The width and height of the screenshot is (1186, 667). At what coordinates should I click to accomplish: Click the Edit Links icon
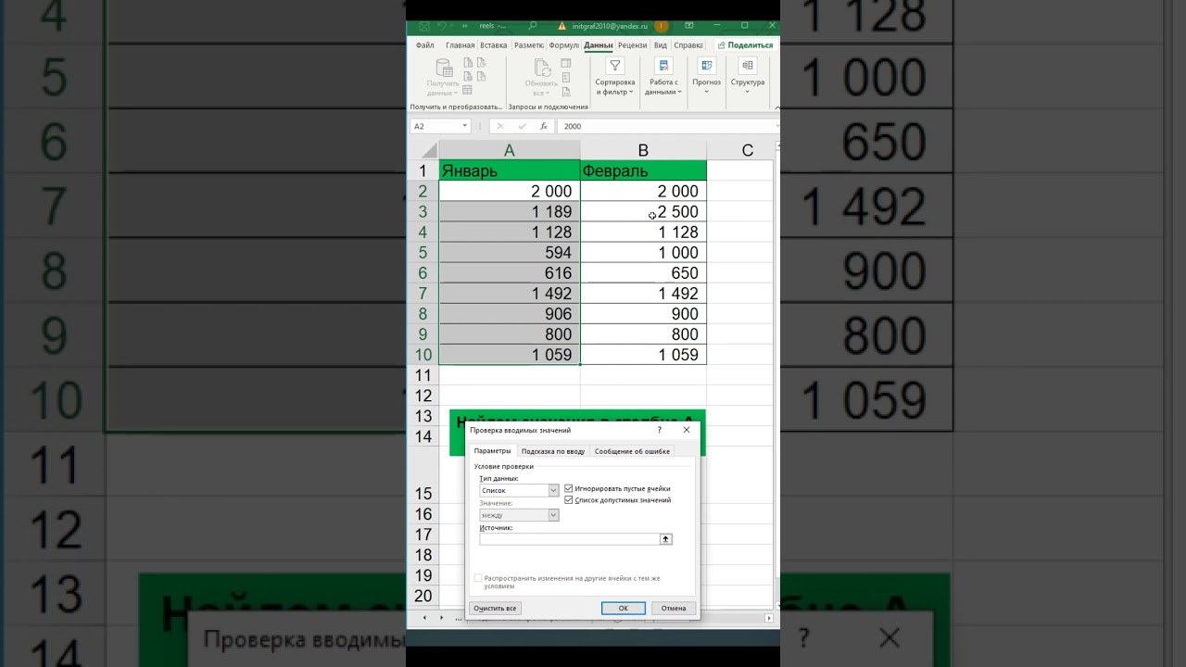(567, 90)
